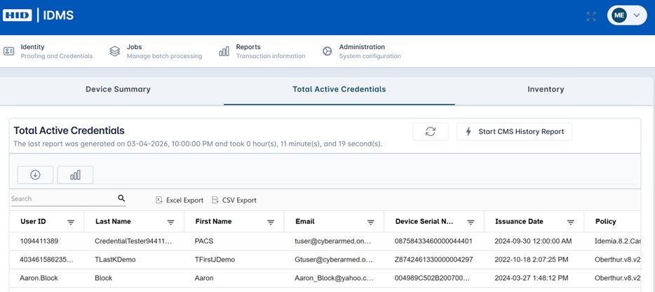Click the chart view button below report title
The height and width of the screenshot is (292, 655).
pos(75,175)
